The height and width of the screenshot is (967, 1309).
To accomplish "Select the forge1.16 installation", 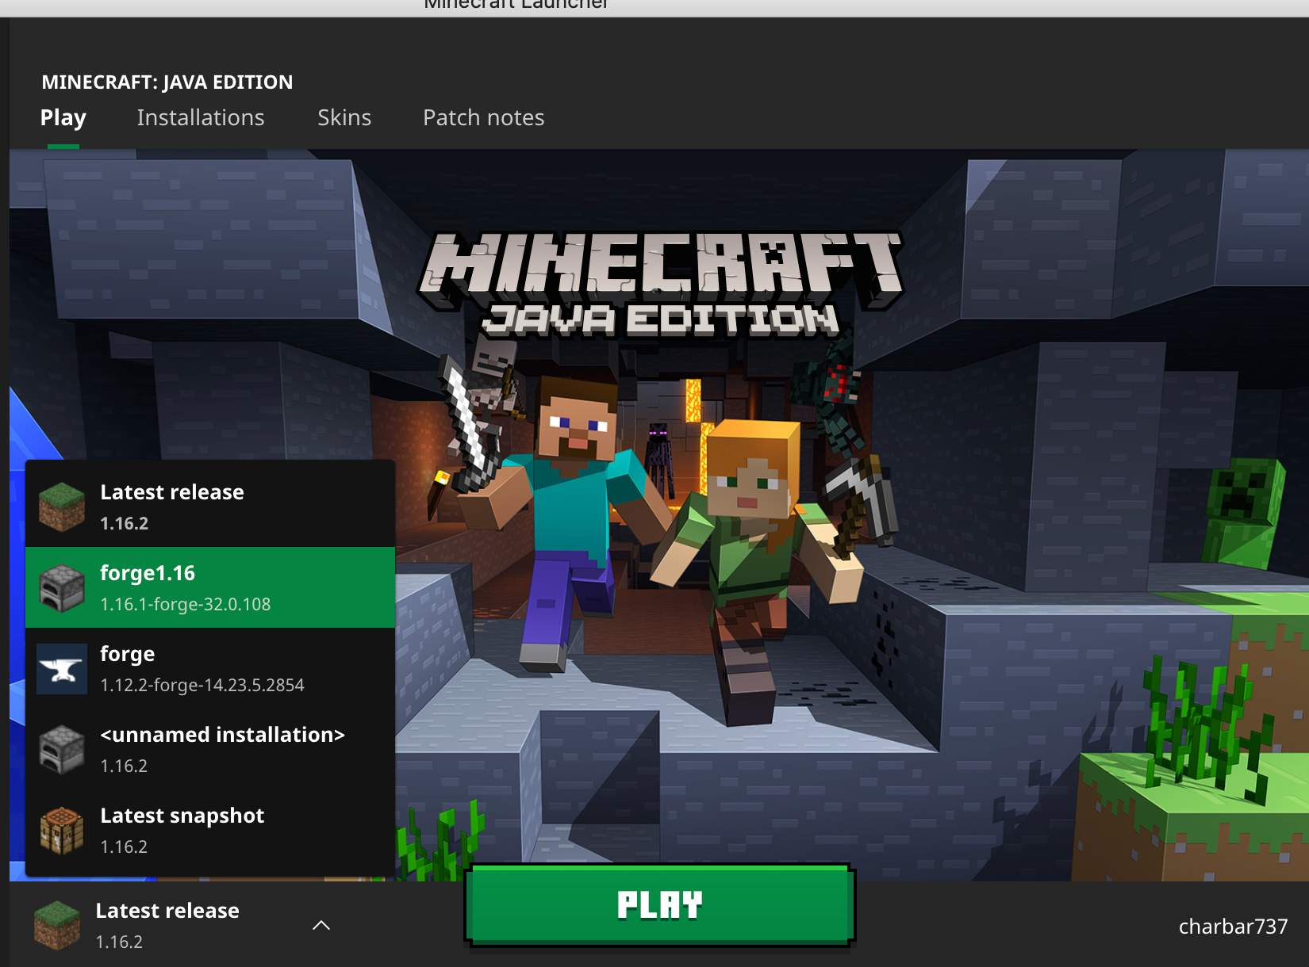I will (x=210, y=587).
